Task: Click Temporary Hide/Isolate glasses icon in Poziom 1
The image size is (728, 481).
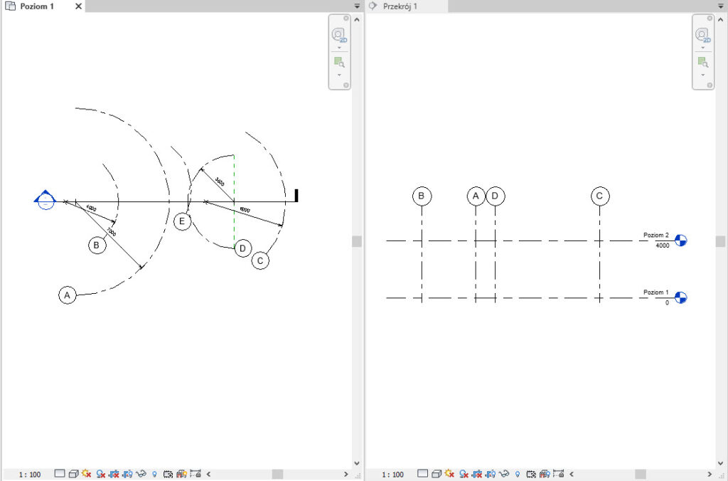Action: [x=141, y=474]
